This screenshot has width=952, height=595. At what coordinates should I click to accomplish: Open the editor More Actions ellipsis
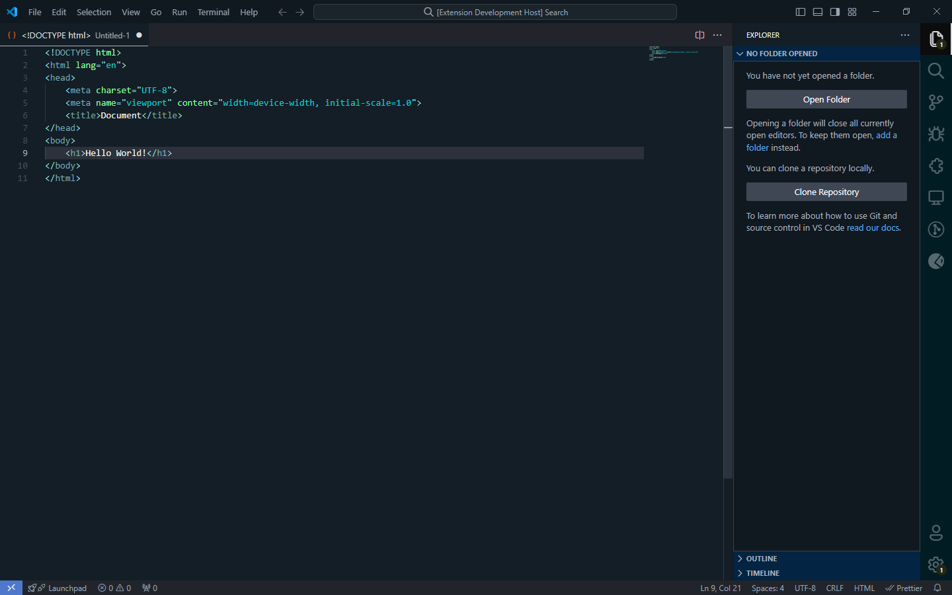point(717,35)
